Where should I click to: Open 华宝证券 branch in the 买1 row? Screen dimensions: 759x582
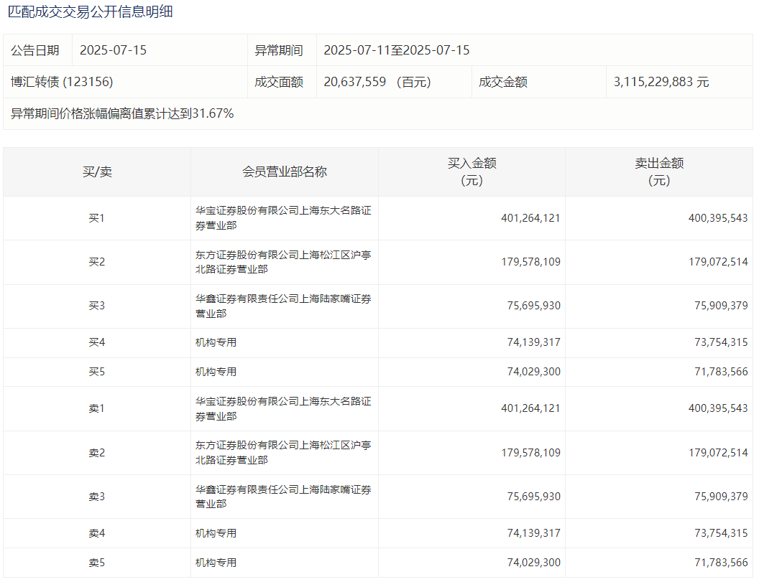click(283, 218)
